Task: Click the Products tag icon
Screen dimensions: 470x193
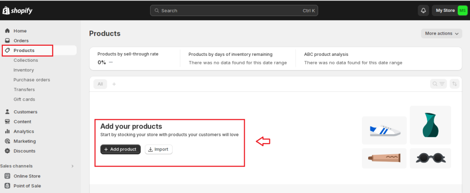Action: point(7,50)
